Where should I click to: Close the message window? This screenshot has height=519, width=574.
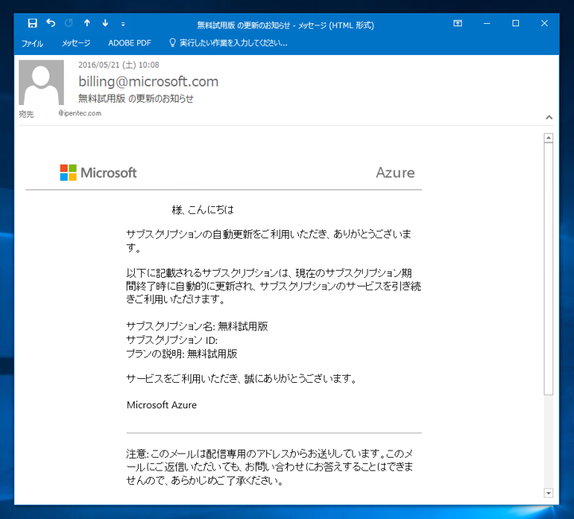545,23
